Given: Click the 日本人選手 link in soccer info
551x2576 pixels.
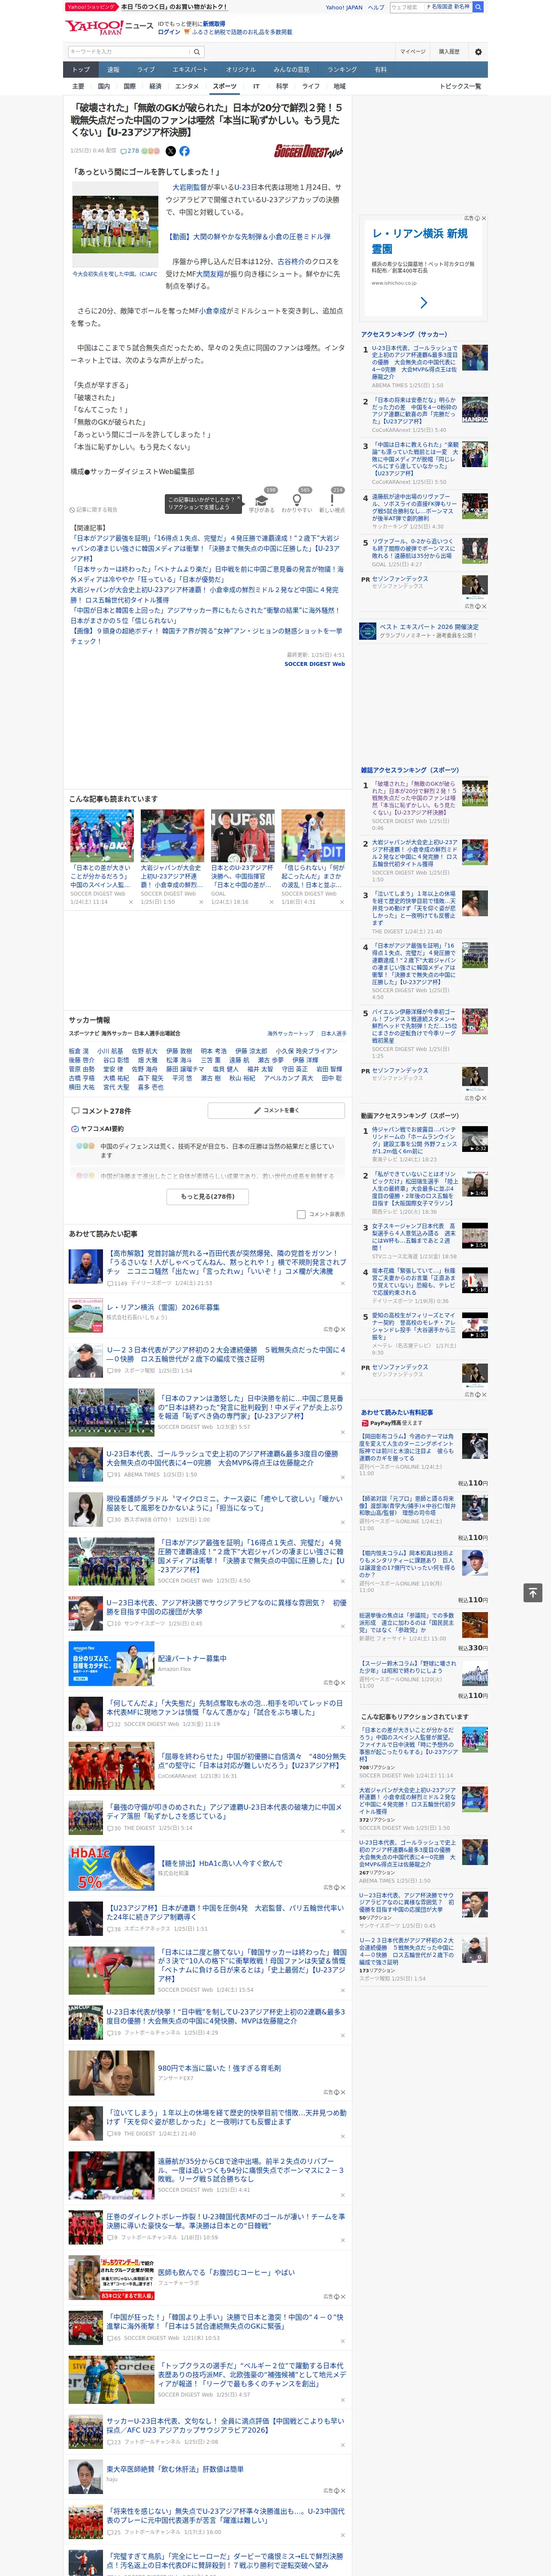Looking at the screenshot, I should tap(333, 1033).
